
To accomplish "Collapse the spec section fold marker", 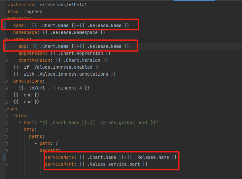I will coord(6,109).
